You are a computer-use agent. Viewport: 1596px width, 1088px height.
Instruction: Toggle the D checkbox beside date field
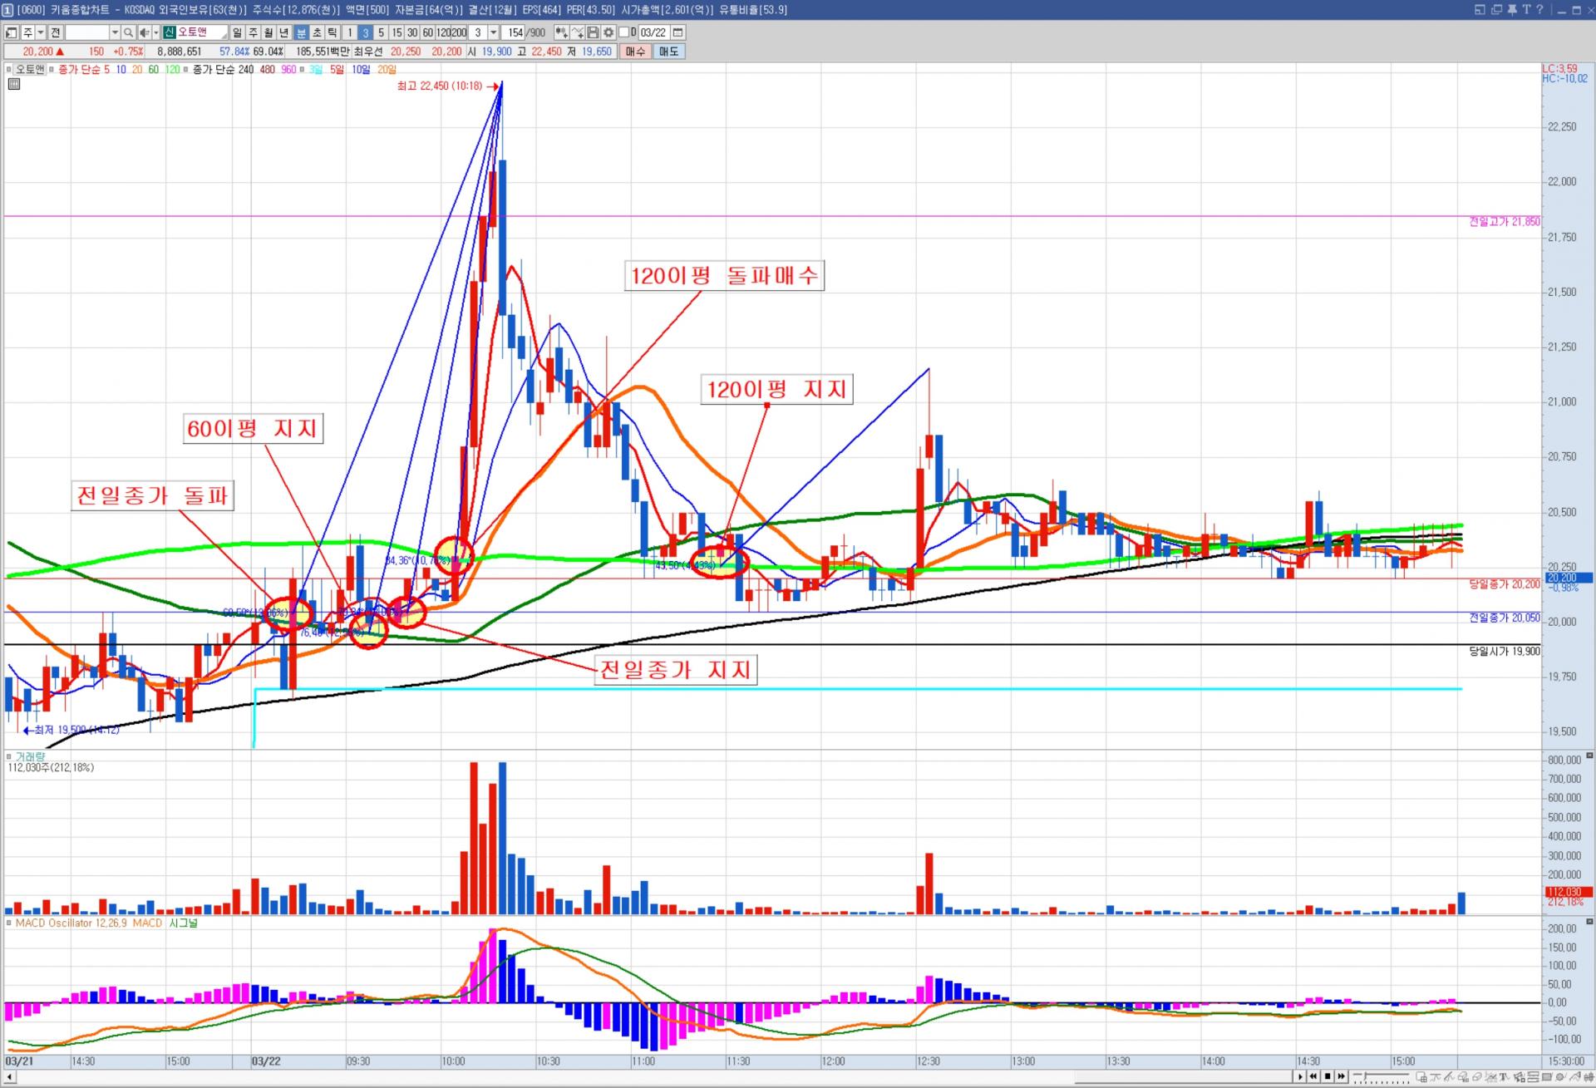point(624,32)
